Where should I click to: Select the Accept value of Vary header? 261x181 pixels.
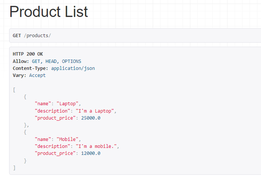pyautogui.click(x=37, y=75)
